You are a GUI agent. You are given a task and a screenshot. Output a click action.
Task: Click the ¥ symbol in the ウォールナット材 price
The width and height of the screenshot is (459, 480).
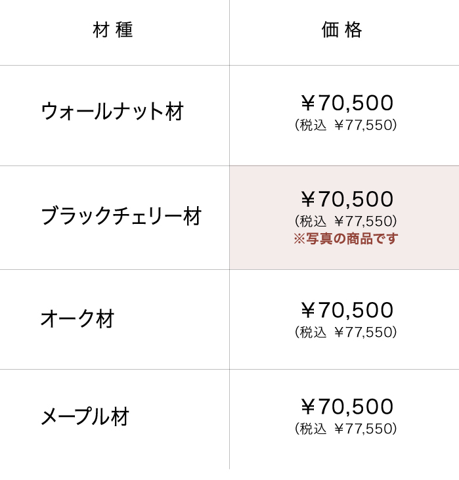308,103
